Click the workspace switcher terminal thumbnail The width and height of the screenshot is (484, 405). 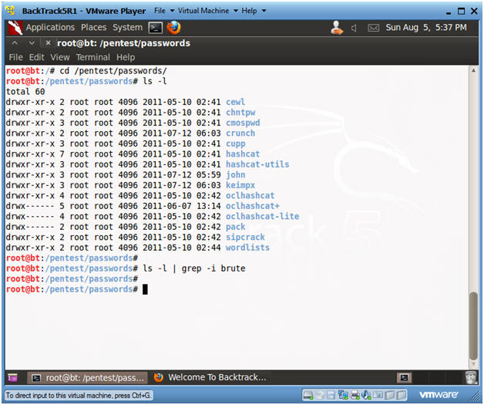(404, 377)
